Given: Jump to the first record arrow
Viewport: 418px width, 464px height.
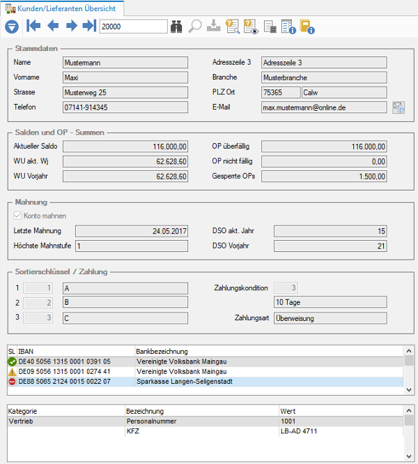Looking at the screenshot, I should [x=33, y=26].
